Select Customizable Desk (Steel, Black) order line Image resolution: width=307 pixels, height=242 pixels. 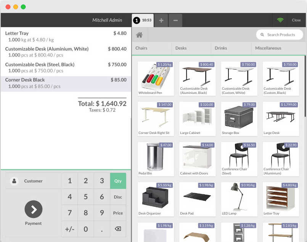[x=66, y=68]
